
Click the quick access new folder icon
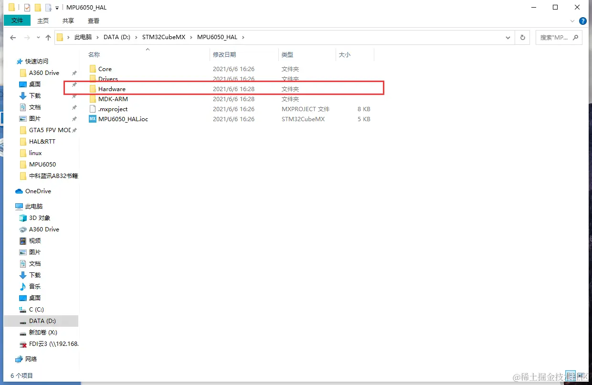pos(38,7)
